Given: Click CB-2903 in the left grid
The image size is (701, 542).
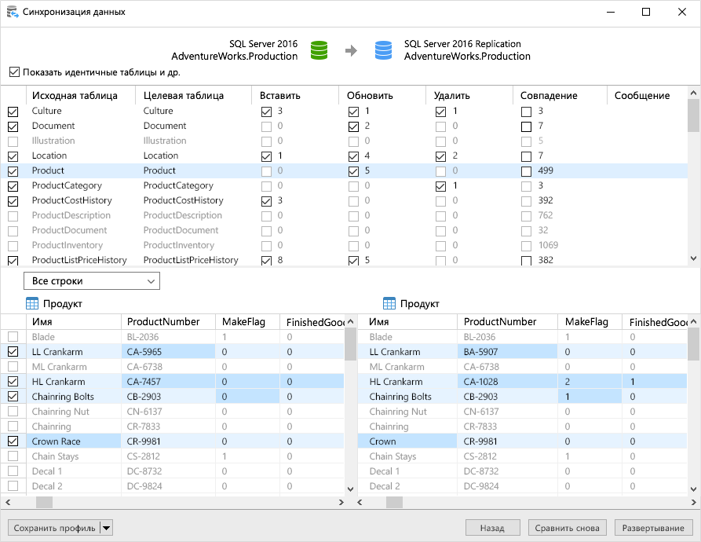Looking at the screenshot, I should point(144,397).
